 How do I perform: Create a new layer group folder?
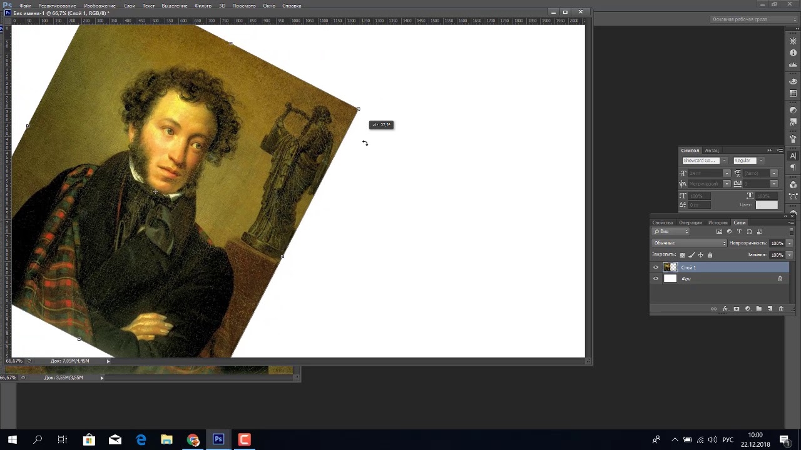[759, 309]
